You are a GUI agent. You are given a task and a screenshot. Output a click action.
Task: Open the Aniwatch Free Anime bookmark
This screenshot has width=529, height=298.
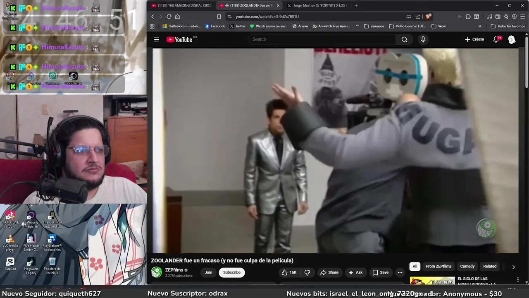(x=331, y=26)
